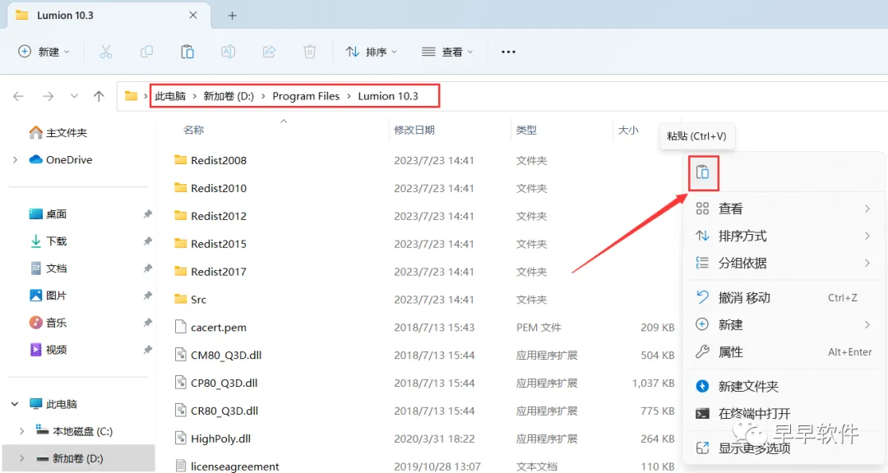
Task: Open the 查看 view dropdown in toolbar
Action: pos(447,52)
